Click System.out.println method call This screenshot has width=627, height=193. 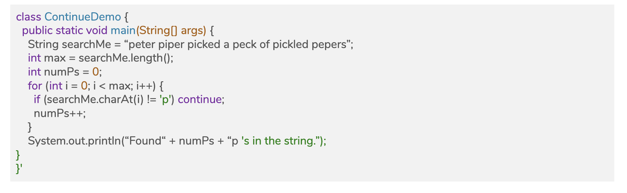74,141
